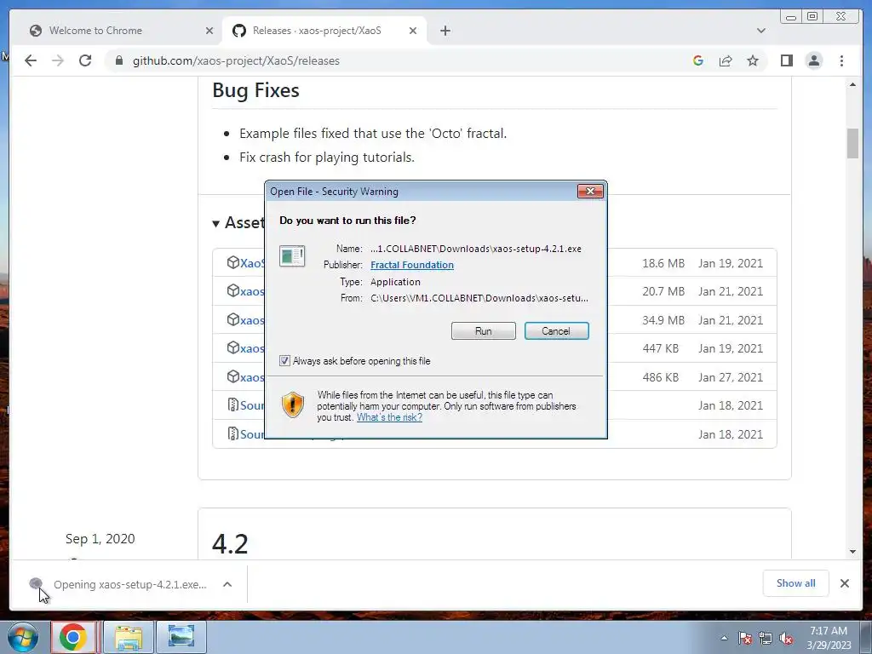Click the scroll up arrow of page
This screenshot has height=654, width=872.
coord(852,84)
